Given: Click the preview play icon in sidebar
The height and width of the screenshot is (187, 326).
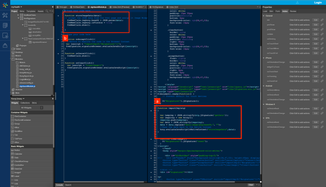Looking at the screenshot, I should (x=5, y=36).
